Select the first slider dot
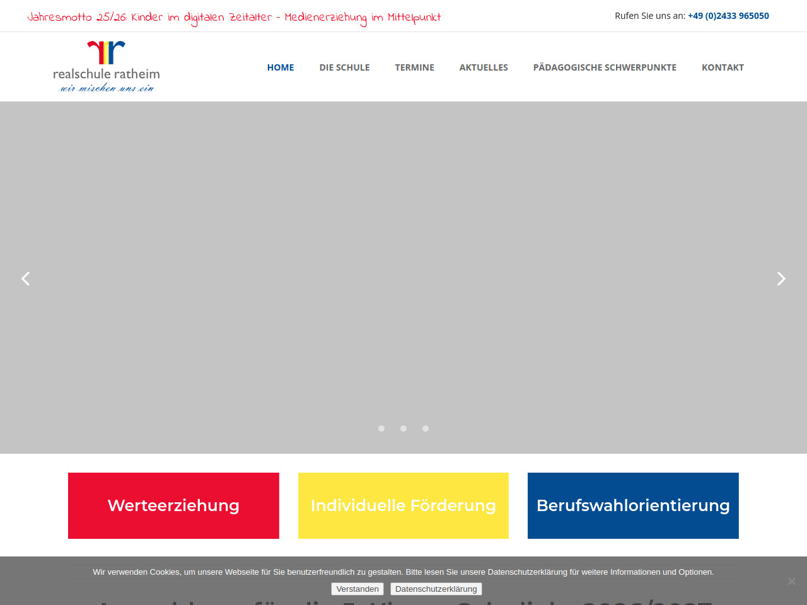The width and height of the screenshot is (807, 605). pos(381,429)
